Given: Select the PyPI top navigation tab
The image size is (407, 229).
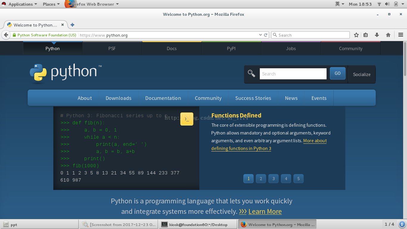Looking at the screenshot, I should 231,48.
